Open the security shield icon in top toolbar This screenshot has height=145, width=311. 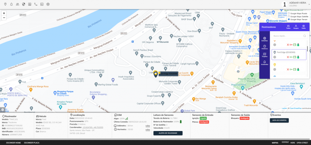(x=24, y=4)
